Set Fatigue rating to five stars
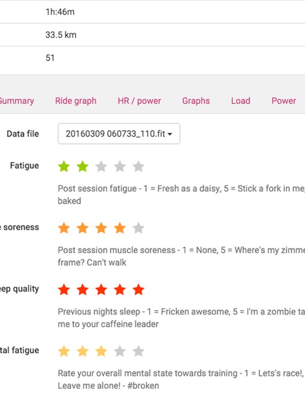Screen dimensions: 305x397 pos(139,166)
